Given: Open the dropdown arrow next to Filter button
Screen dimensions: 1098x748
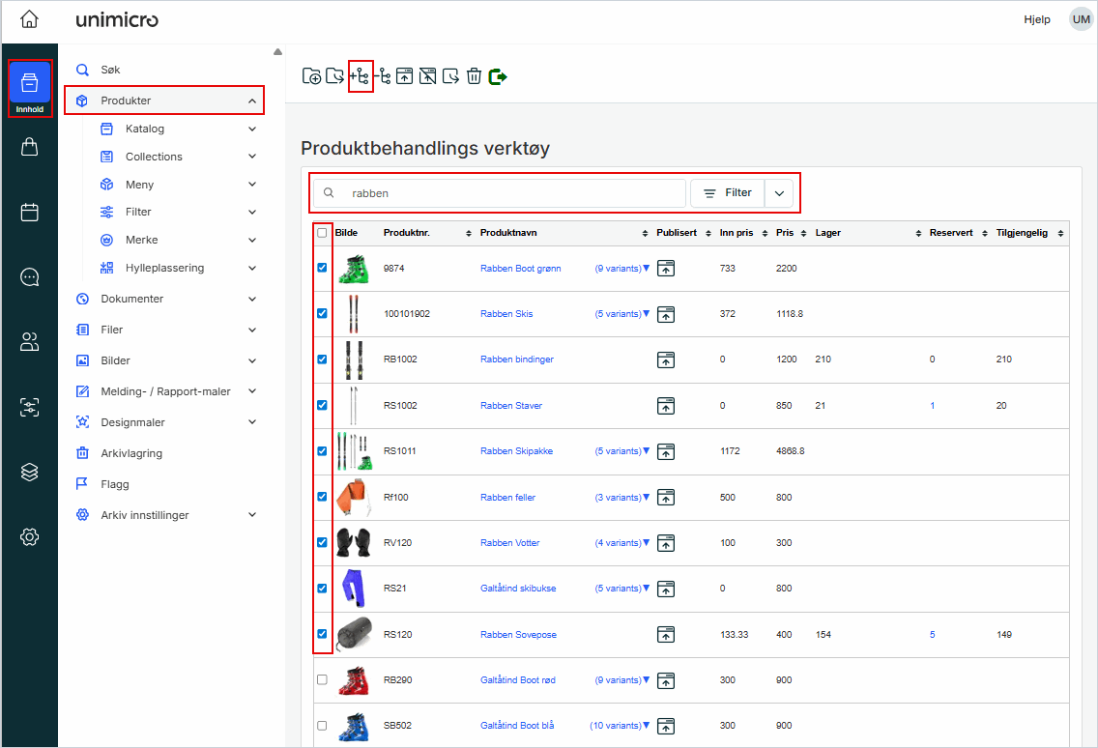Looking at the screenshot, I should 779,193.
